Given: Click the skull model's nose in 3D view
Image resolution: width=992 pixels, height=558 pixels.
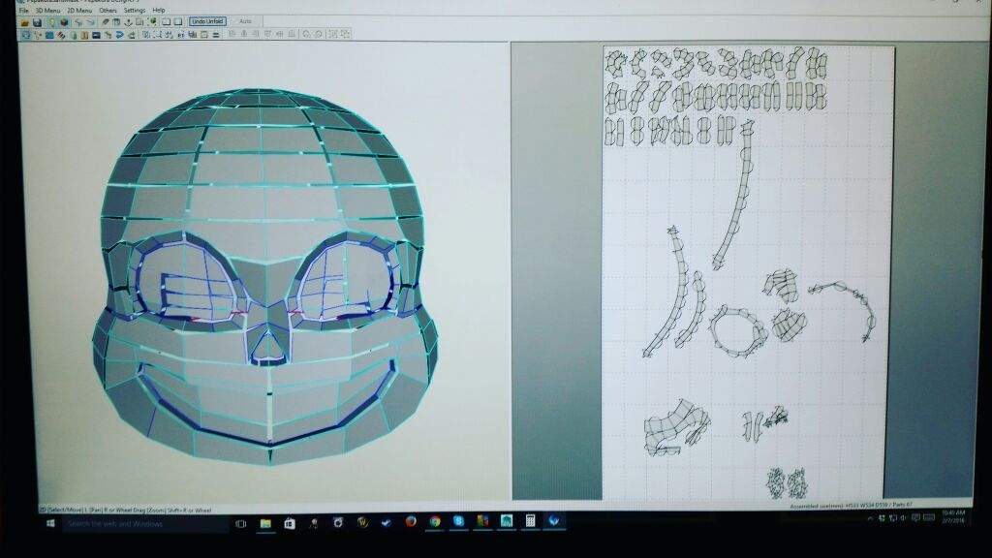Looking at the screenshot, I should click(267, 347).
